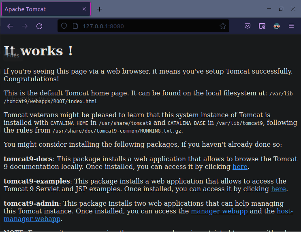Close the Apache Tomcat tab
Screen dimensions: 301x232
(x=84, y=9)
